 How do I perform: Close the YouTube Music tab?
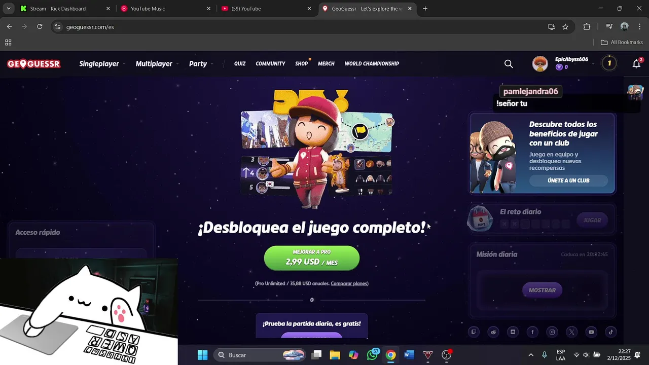tap(208, 9)
